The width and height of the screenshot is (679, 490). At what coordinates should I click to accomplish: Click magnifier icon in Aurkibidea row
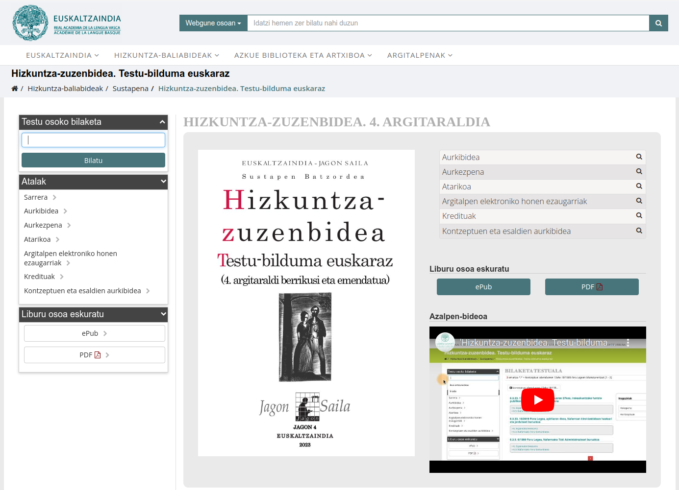[x=639, y=157]
